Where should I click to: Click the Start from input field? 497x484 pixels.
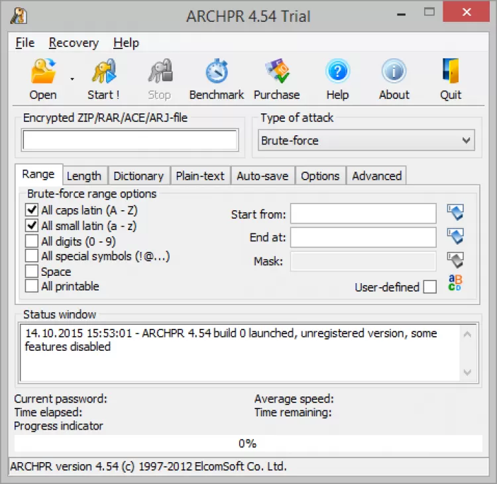click(363, 213)
